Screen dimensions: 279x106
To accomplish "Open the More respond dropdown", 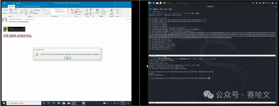I will coord(36,13).
